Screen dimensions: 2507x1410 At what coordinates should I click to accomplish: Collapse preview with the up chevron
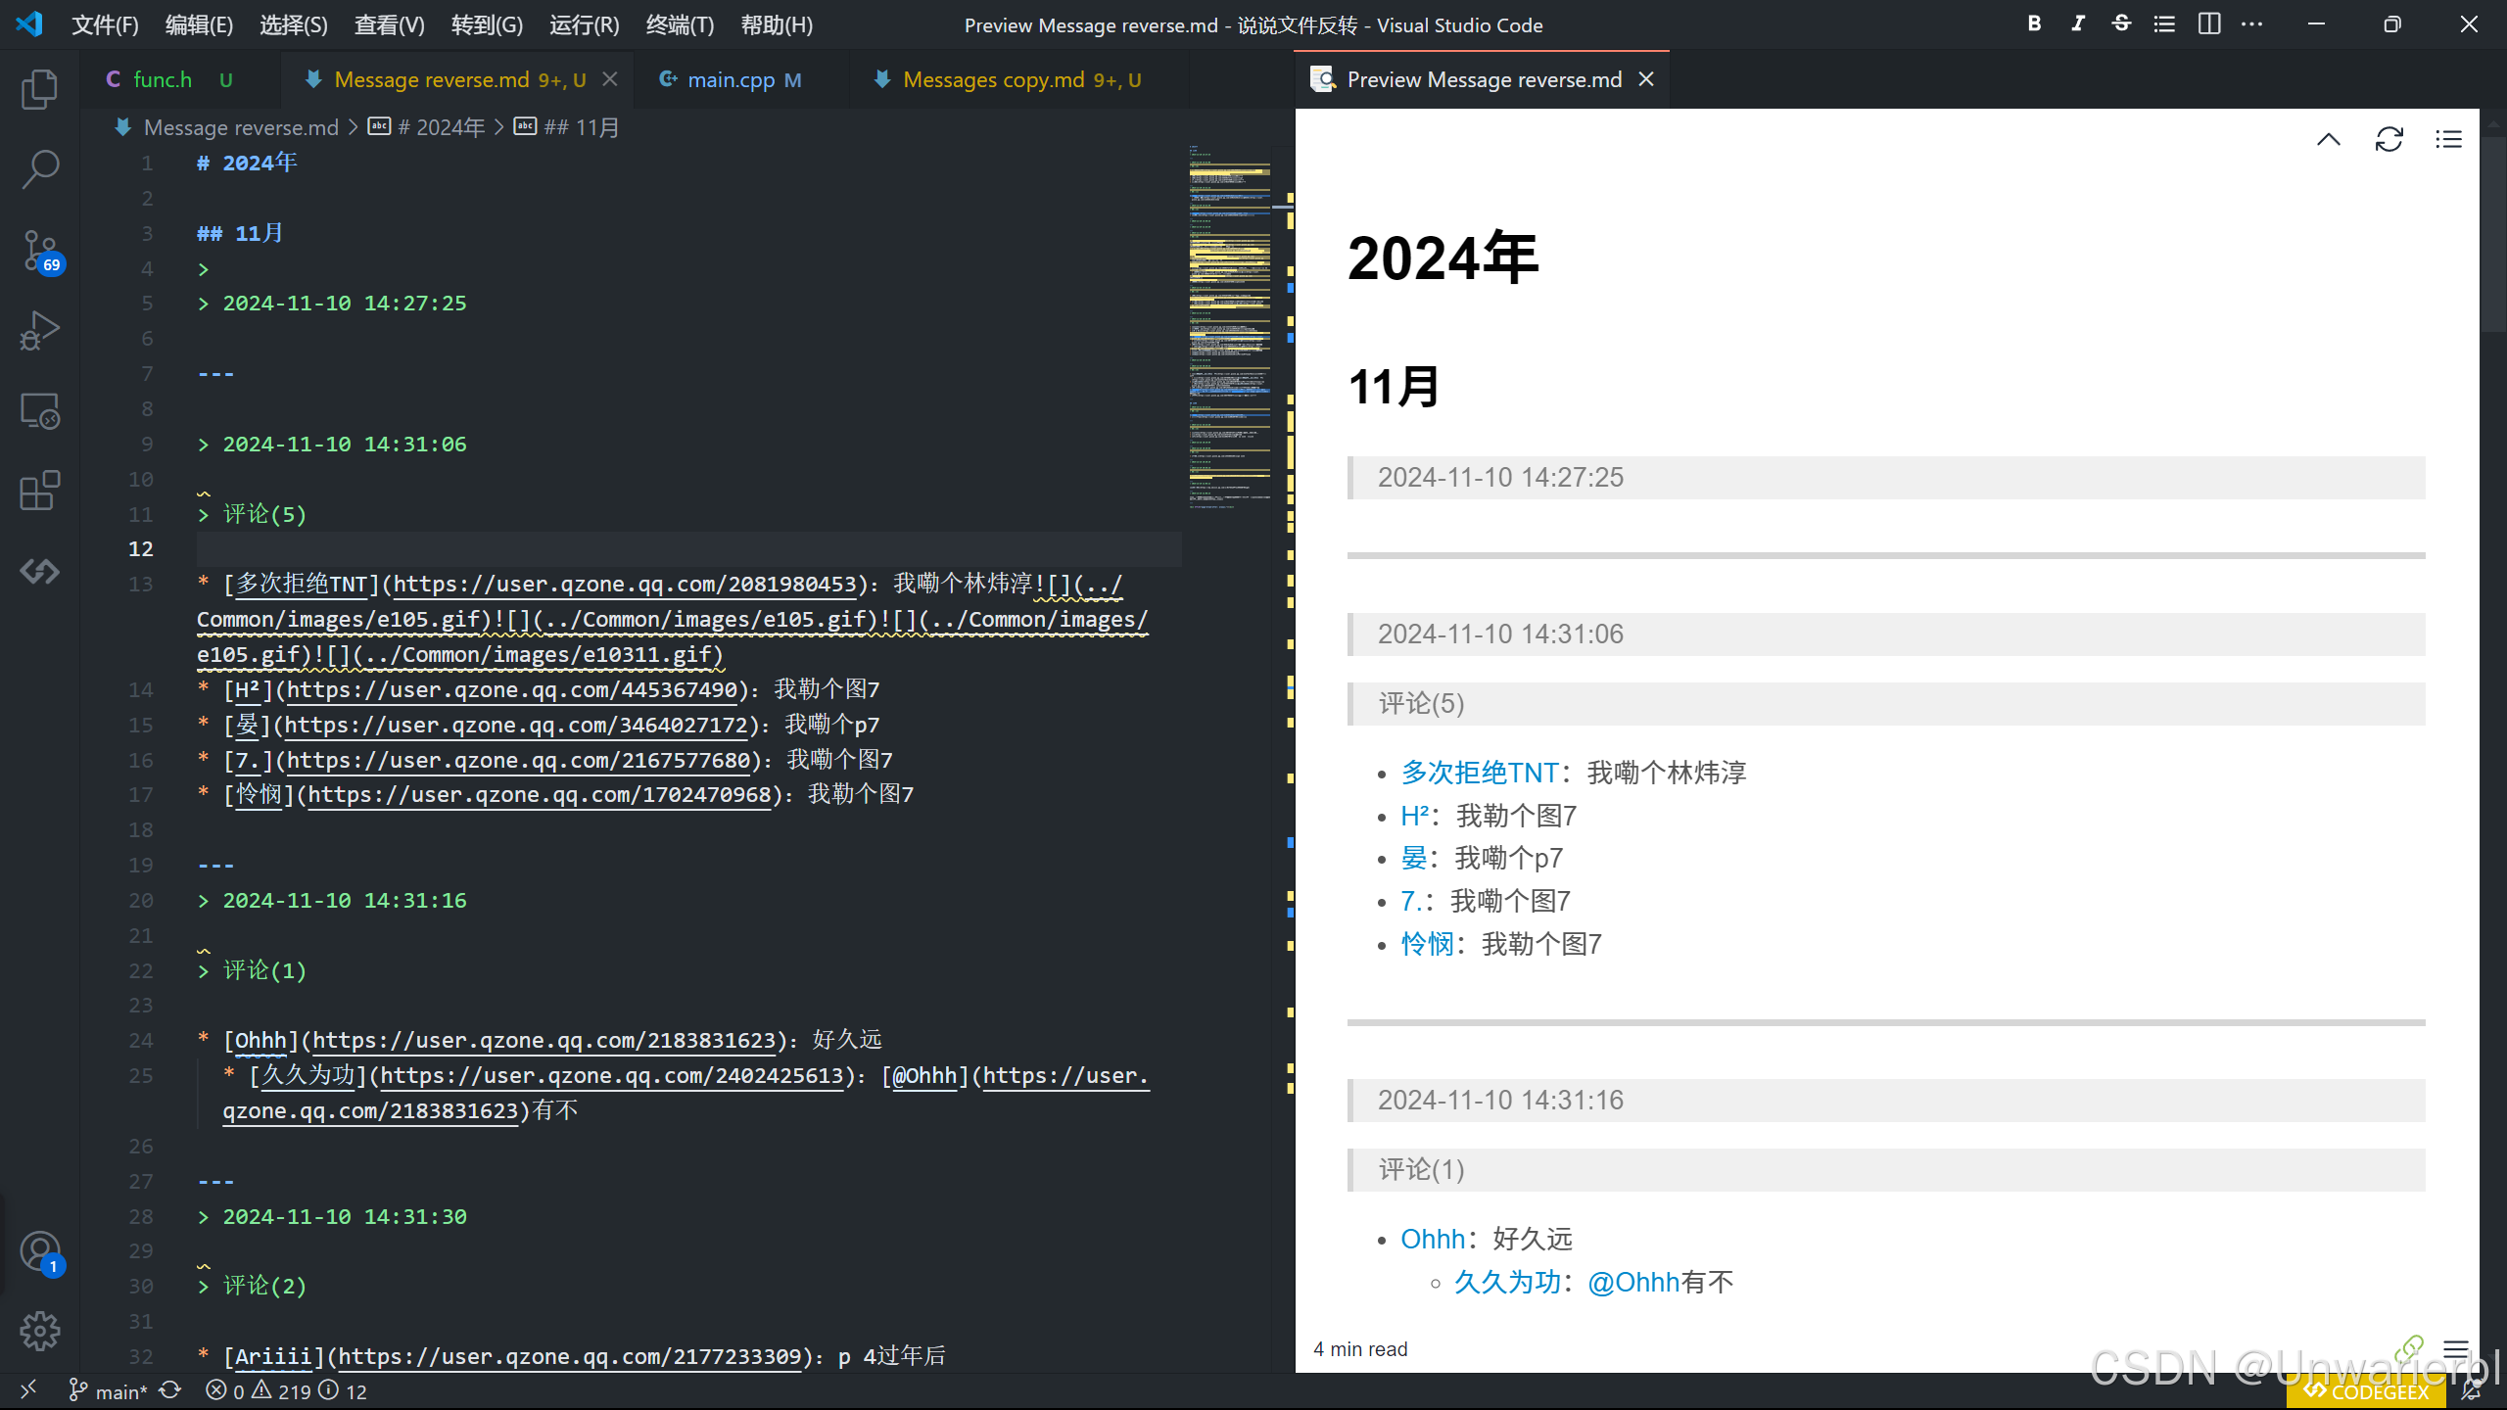pyautogui.click(x=2329, y=139)
